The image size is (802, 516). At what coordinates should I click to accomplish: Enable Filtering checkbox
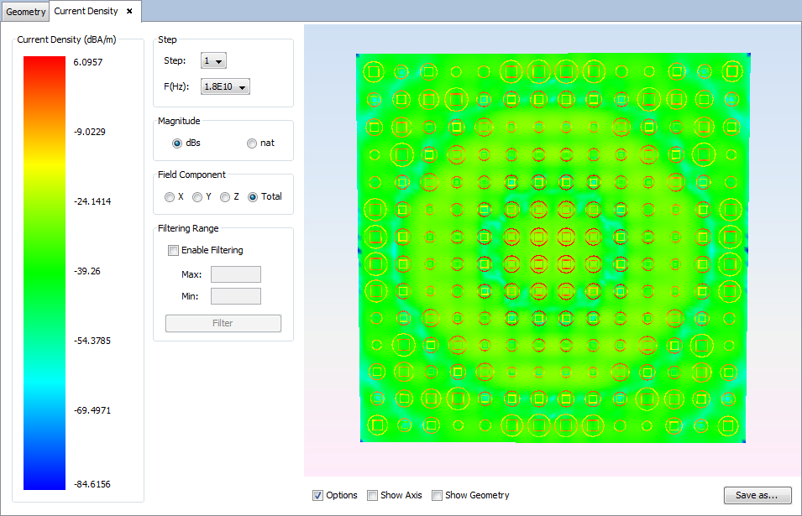[x=174, y=250]
